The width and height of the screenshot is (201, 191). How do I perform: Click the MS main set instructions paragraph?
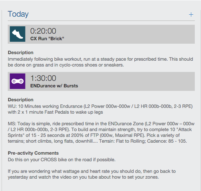click(x=101, y=132)
